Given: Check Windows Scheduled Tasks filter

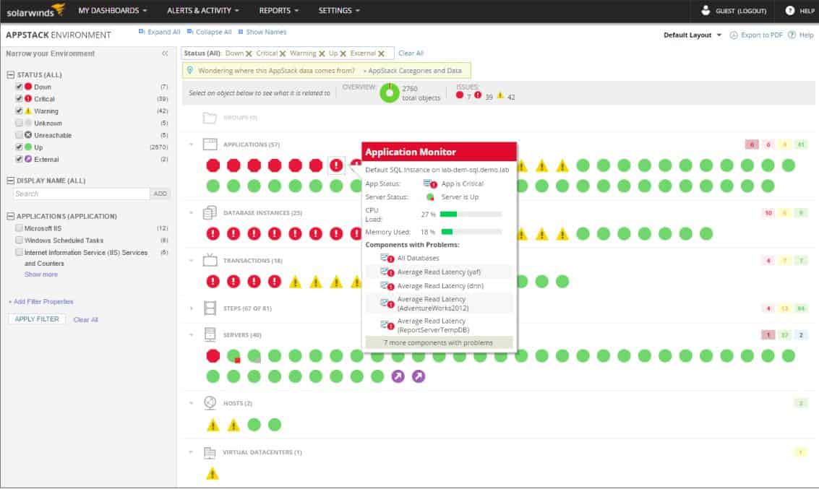Looking at the screenshot, I should coord(20,240).
